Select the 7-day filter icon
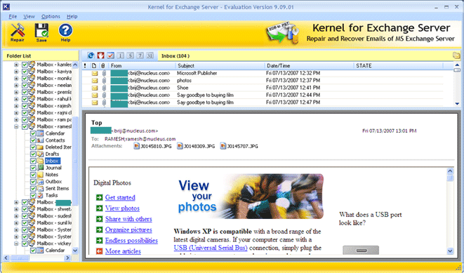Screen dimensions: 464x273 pyautogui.click(x=140, y=55)
